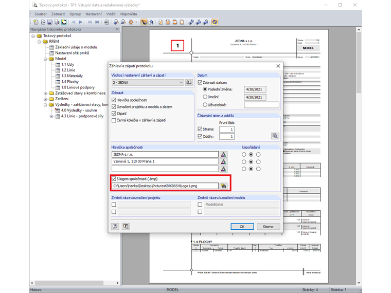This screenshot has height=293, width=391.
Task: Click the orange move/pan crosshair icon
Action: [x=131, y=22]
